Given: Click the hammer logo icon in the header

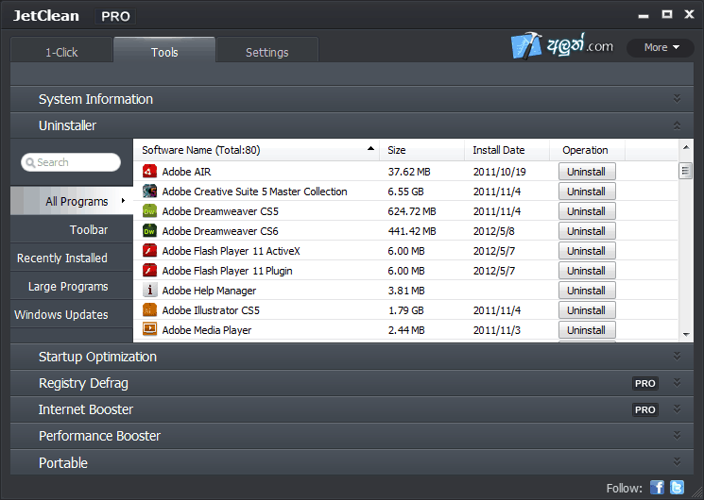Looking at the screenshot, I should click(526, 45).
